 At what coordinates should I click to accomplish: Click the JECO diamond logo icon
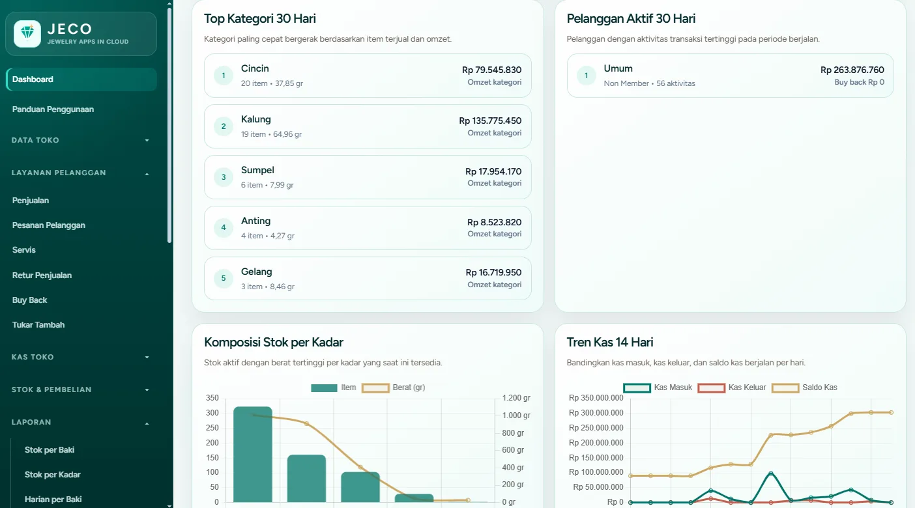27,34
